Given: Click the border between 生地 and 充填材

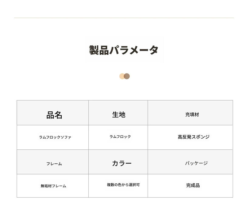Looking at the screenshot, I should tap(148, 113).
